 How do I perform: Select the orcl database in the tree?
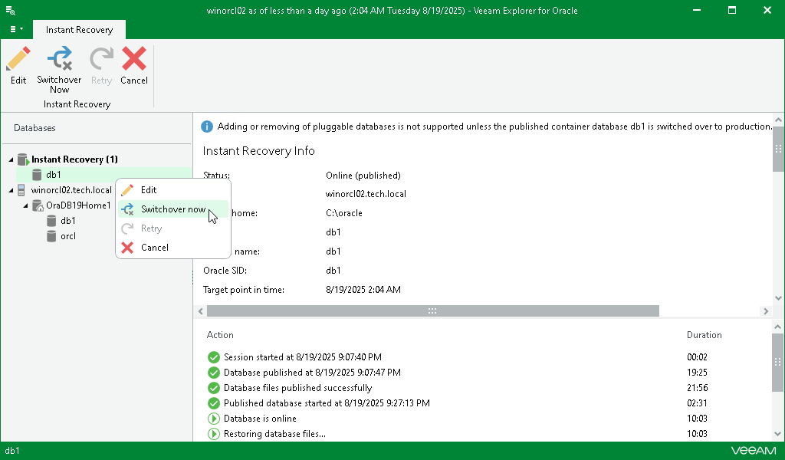pos(66,236)
